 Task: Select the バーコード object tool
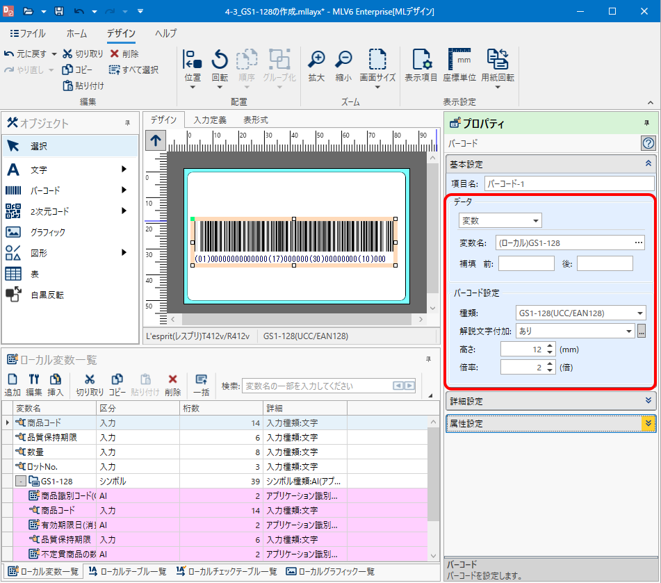coord(70,190)
